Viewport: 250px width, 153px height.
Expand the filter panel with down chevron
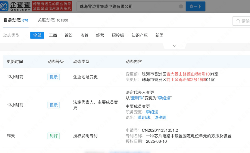[174, 46]
